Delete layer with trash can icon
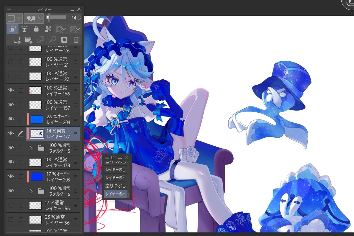354x236 pixels. tap(76, 40)
